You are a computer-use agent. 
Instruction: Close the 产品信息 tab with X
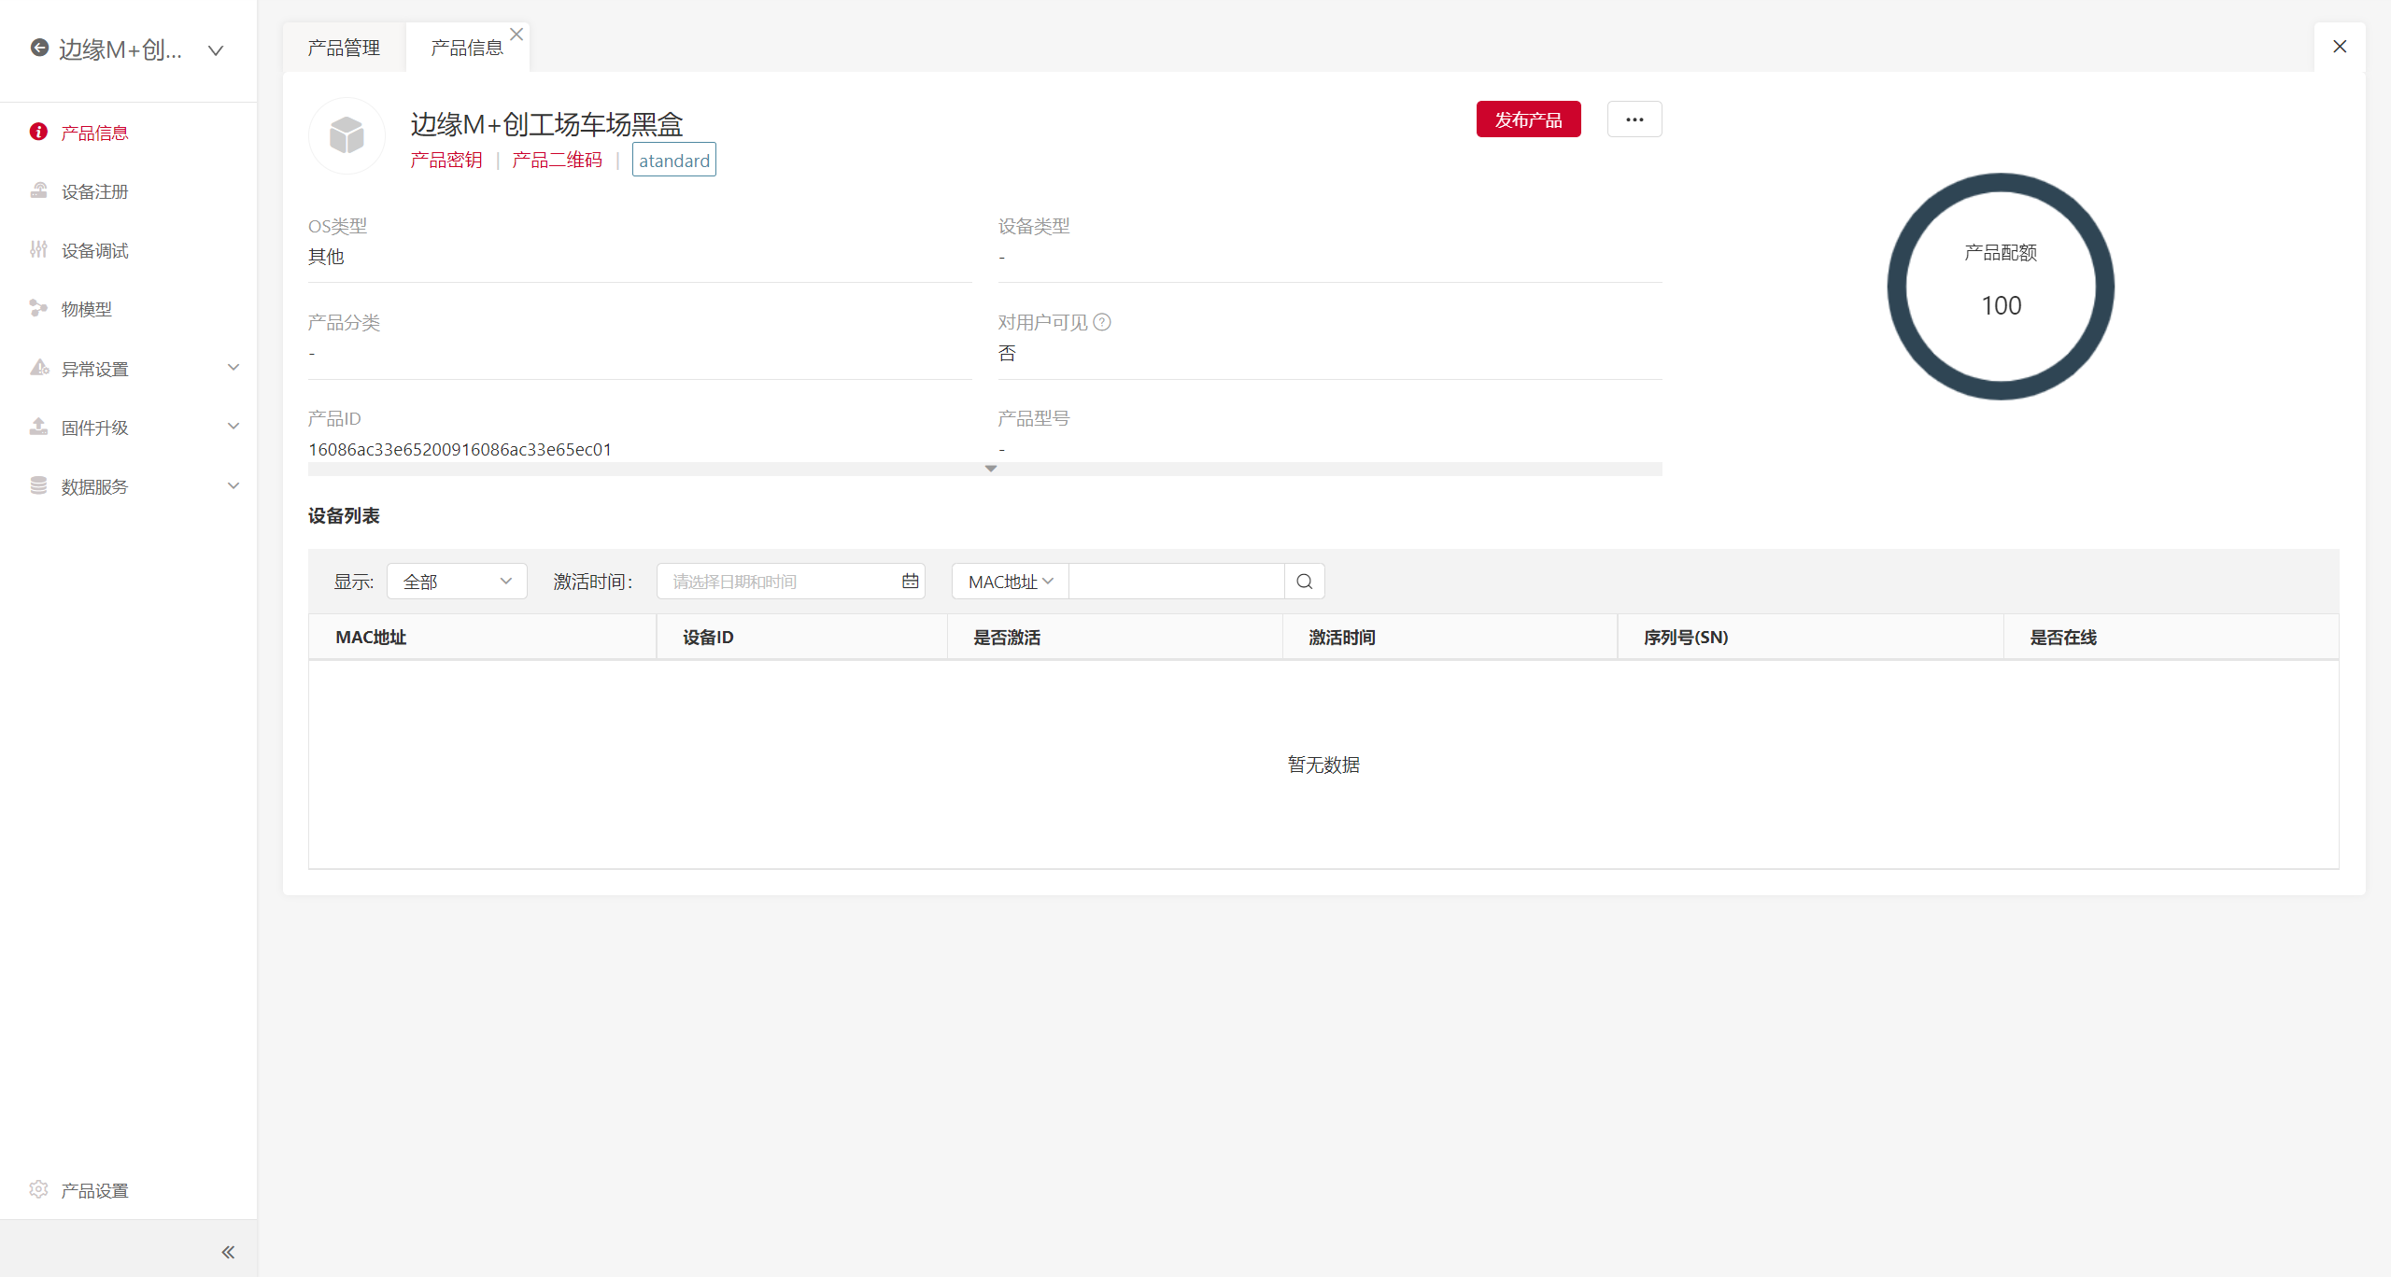pyautogui.click(x=516, y=34)
